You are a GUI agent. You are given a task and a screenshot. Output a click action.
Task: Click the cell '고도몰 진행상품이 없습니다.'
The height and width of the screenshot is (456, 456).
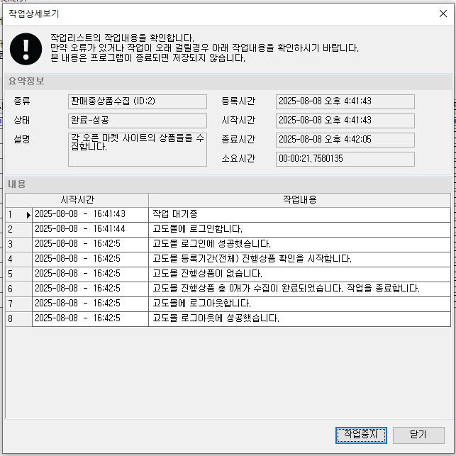coord(299,274)
